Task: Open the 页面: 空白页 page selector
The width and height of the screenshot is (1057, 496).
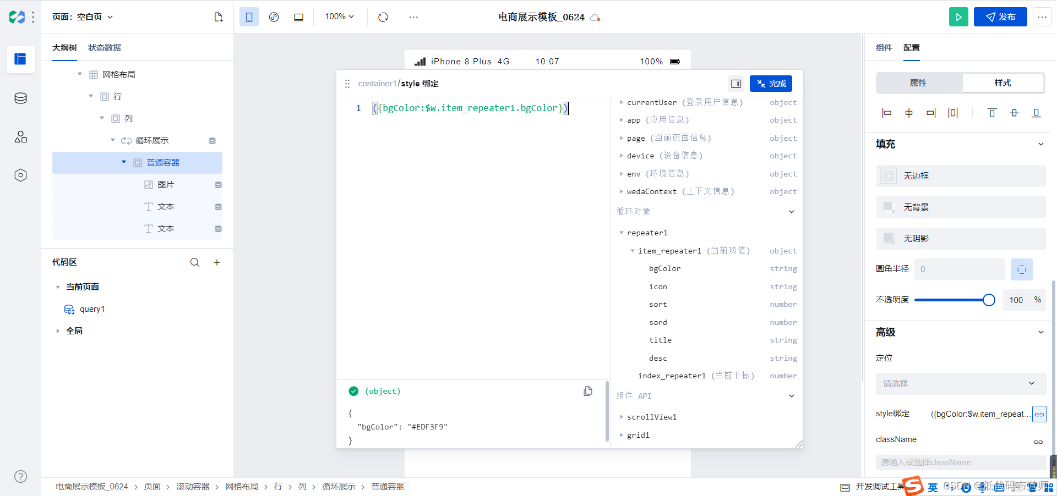Action: coord(83,17)
